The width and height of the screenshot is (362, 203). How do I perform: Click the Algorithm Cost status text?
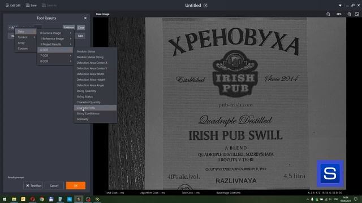pos(153,193)
